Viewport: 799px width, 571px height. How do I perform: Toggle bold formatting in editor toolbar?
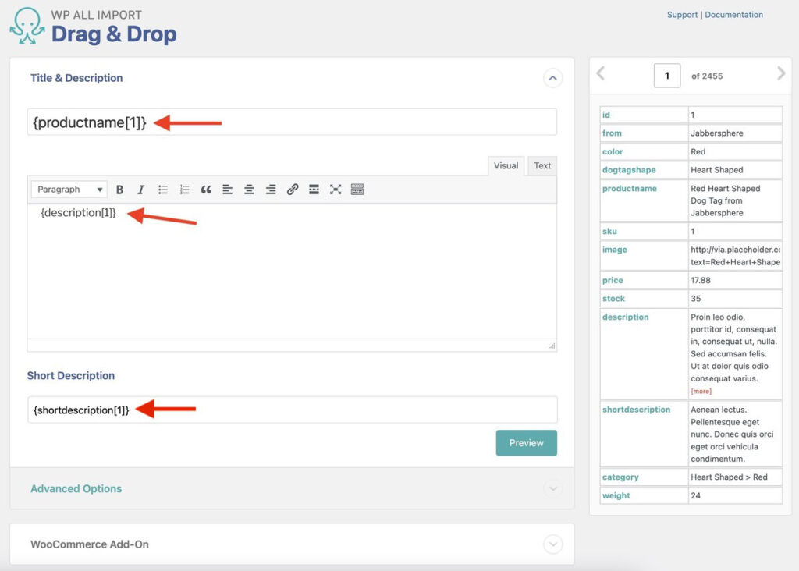coord(119,190)
